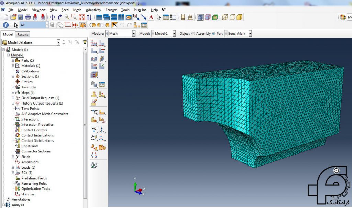Click the color palette icon
Image resolution: width=352 pixels, height=208 pixels.
click(x=343, y=17)
